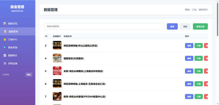Click the 美食管理 app title
This screenshot has width=219, height=105.
point(17,7)
